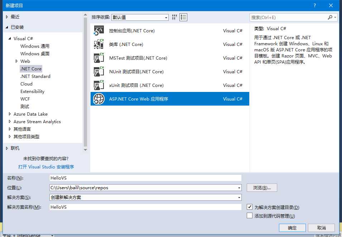Click the 解决方案名称 input field
The width and height of the screenshot is (342, 237).
click(145, 207)
